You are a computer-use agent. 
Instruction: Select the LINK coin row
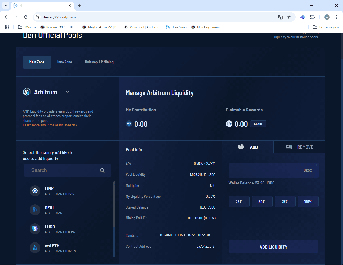[x=68, y=191]
